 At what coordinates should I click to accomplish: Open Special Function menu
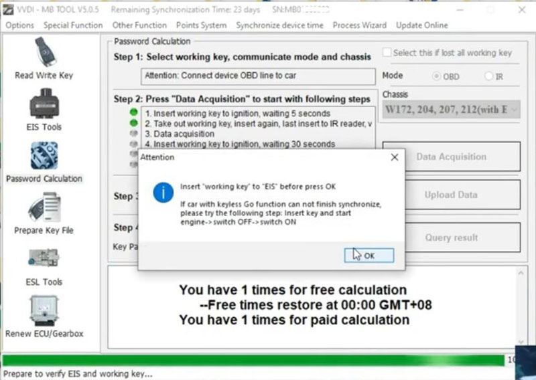pos(73,25)
